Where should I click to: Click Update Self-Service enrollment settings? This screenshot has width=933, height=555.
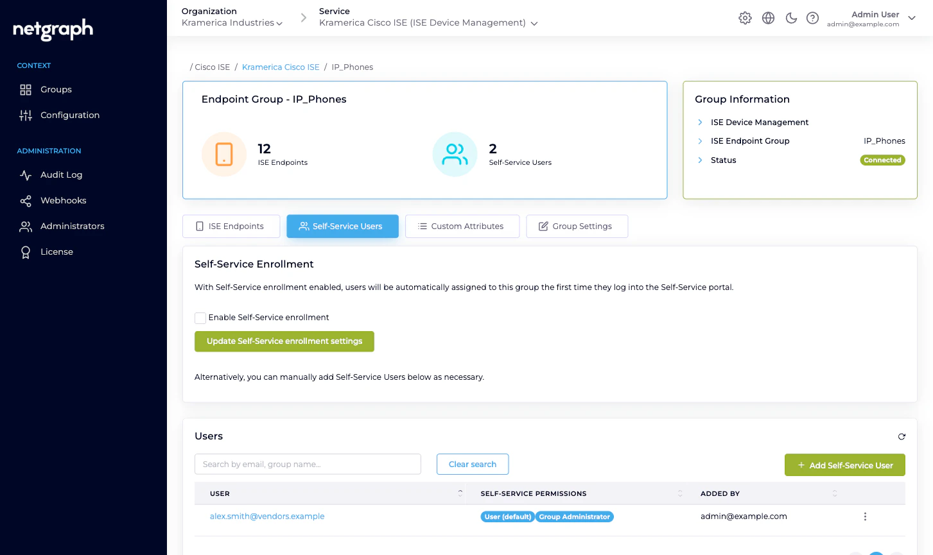tap(284, 341)
